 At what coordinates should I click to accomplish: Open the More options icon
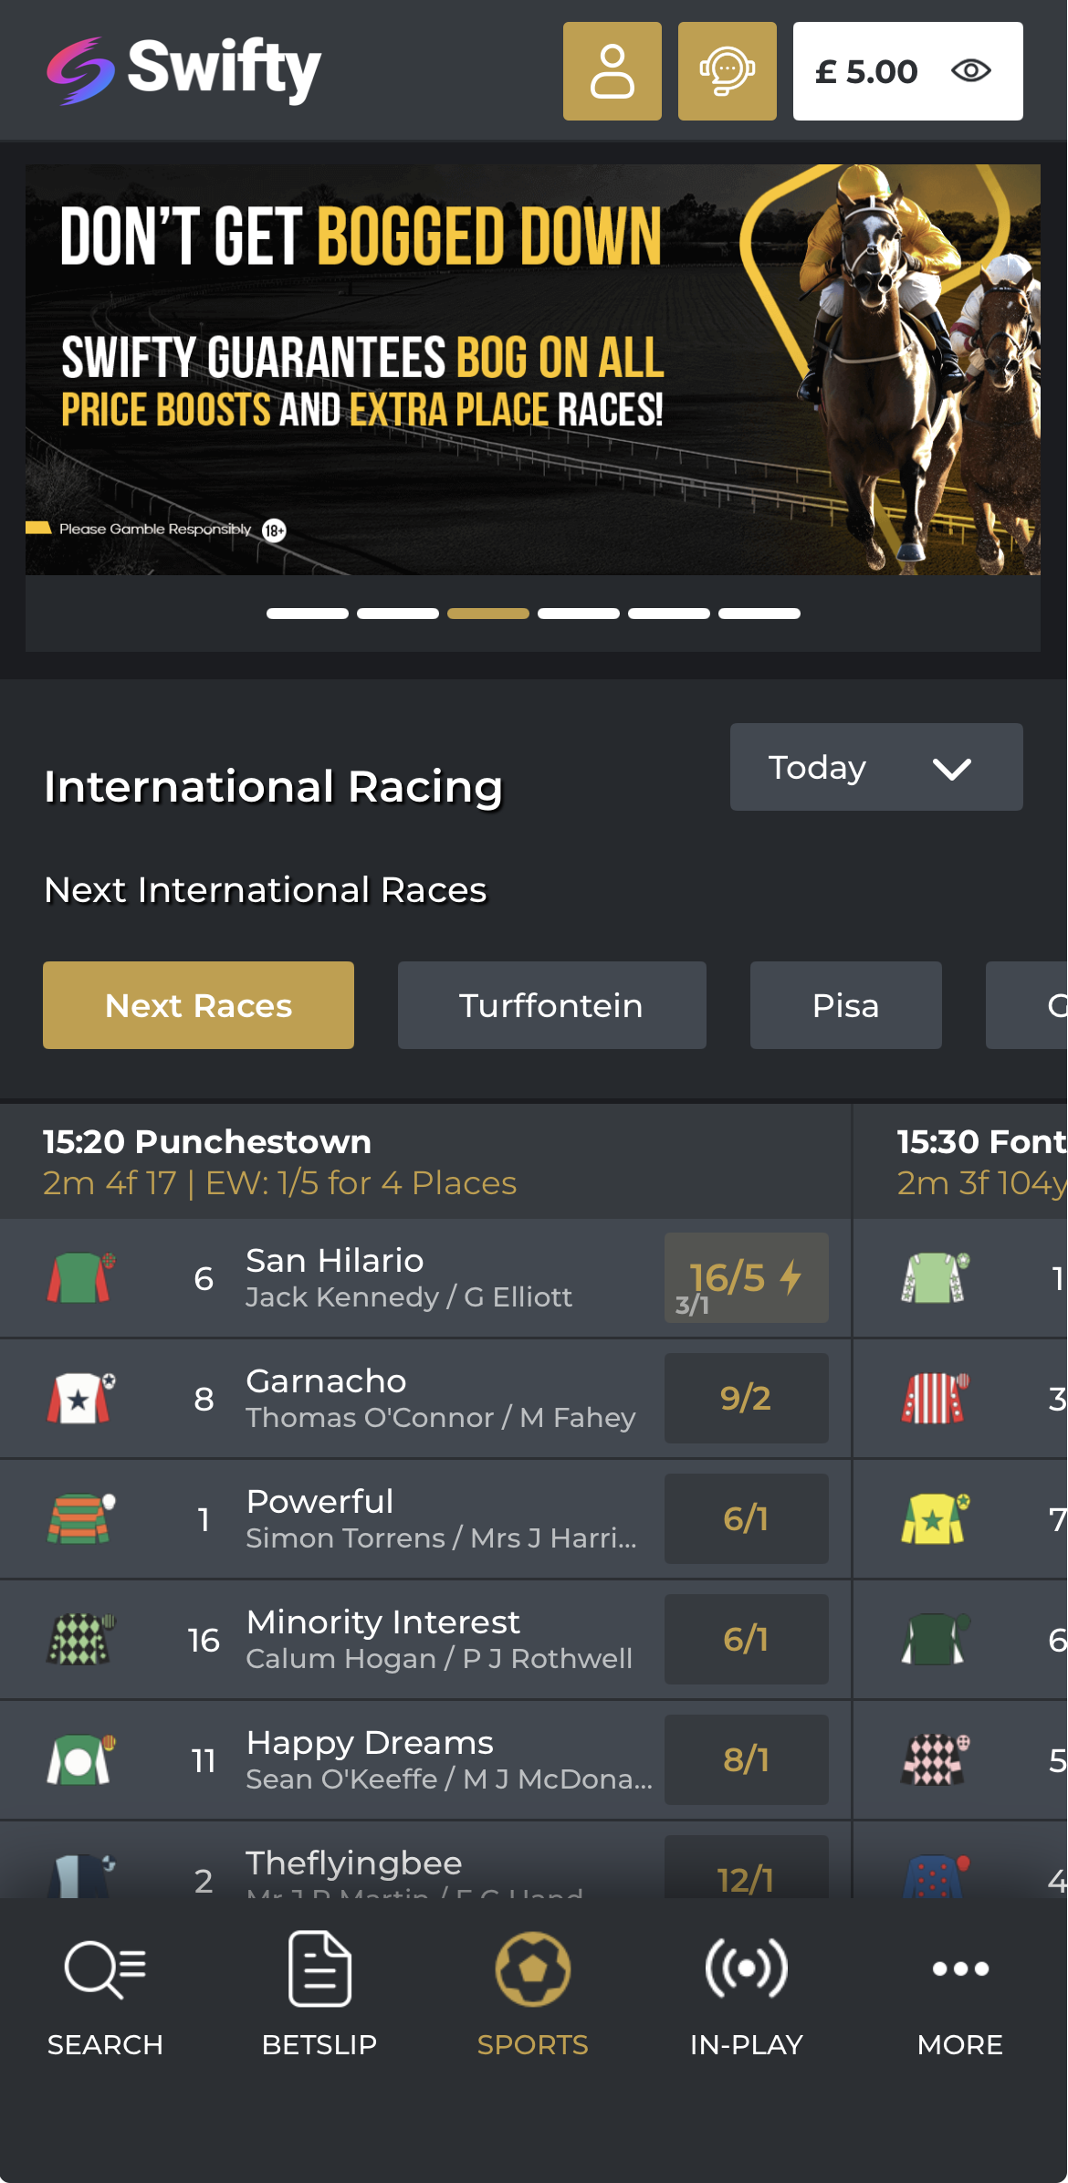click(x=958, y=1969)
